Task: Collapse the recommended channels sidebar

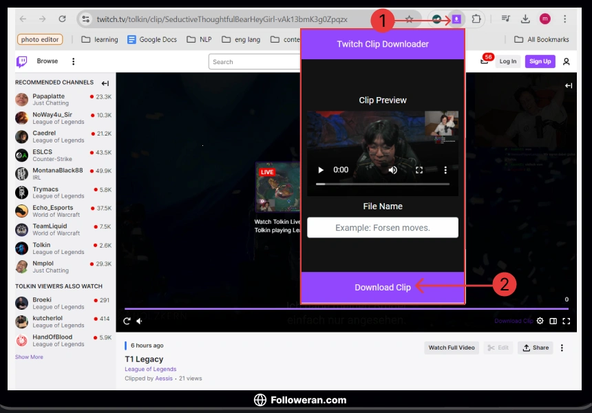Action: coord(105,83)
